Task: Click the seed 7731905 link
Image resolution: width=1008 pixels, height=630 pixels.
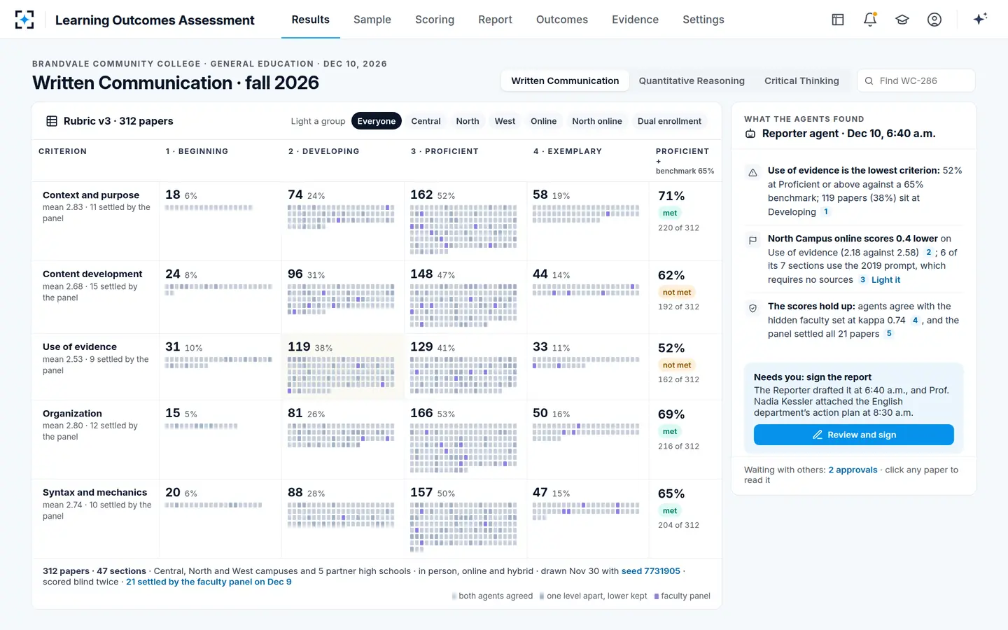Action: pos(651,571)
